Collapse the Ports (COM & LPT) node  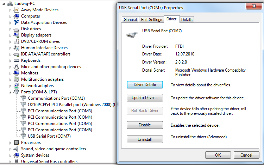tap(10, 92)
